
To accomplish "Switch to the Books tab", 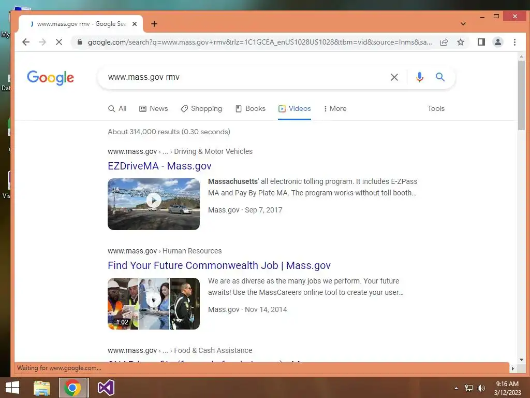I will [251, 109].
